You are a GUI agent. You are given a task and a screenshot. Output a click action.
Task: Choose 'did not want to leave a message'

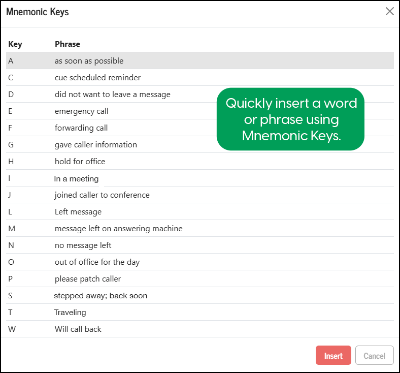tap(113, 95)
